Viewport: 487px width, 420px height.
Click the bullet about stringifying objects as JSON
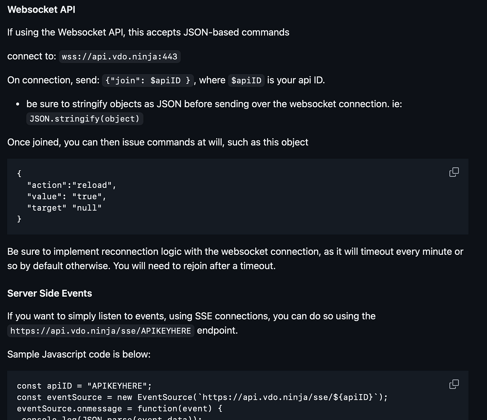click(x=213, y=104)
